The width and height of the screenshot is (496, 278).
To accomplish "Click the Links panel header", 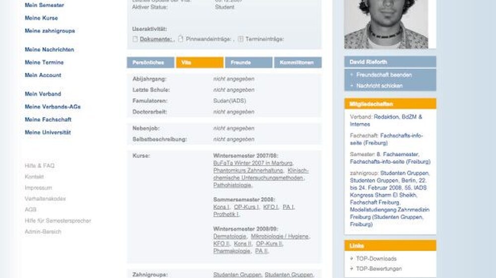I will click(x=390, y=245).
